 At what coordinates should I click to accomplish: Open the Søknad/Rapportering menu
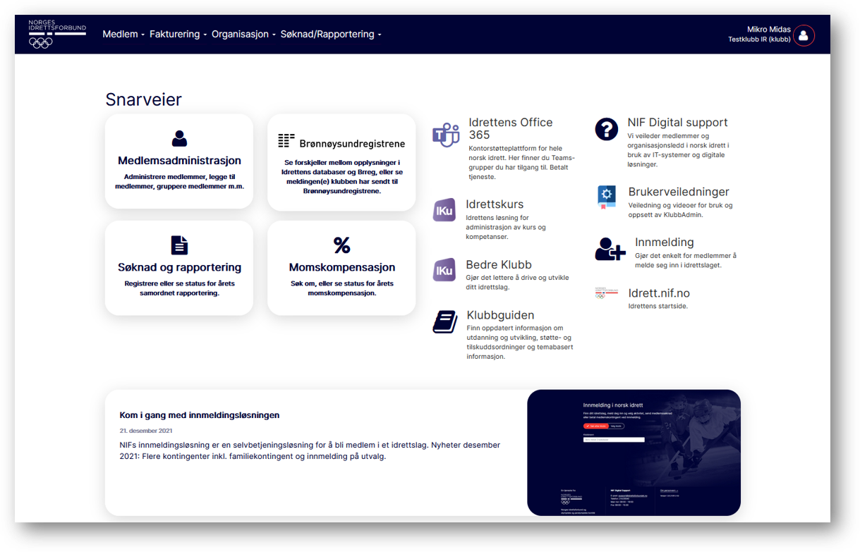pyautogui.click(x=331, y=35)
